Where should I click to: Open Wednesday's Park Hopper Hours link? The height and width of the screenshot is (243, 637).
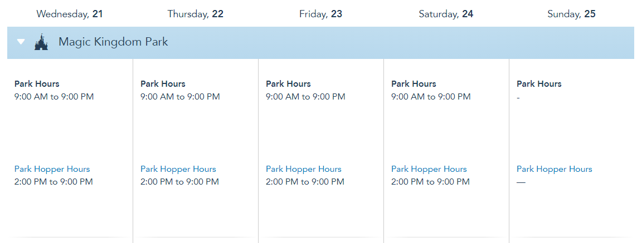(52, 169)
